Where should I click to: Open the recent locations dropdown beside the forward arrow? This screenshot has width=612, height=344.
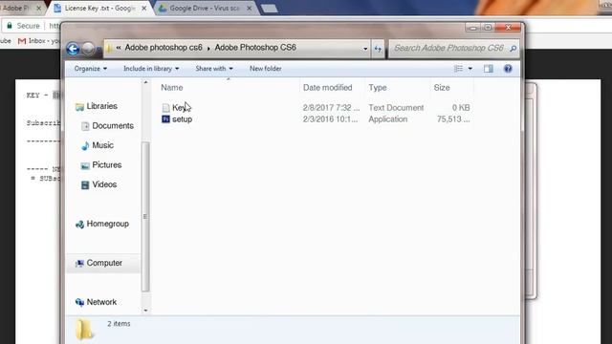[98, 49]
